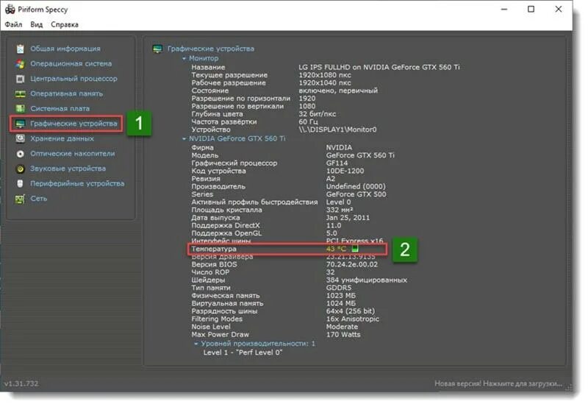Click the Speccy title bar app icon
Viewport: 588px width, 407px height.
click(10, 10)
